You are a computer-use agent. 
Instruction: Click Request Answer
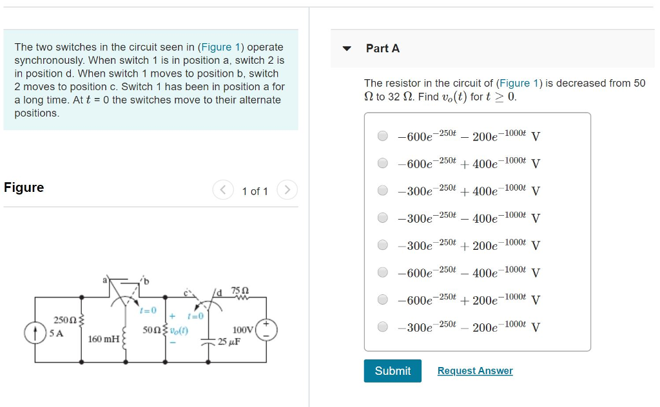tap(475, 370)
